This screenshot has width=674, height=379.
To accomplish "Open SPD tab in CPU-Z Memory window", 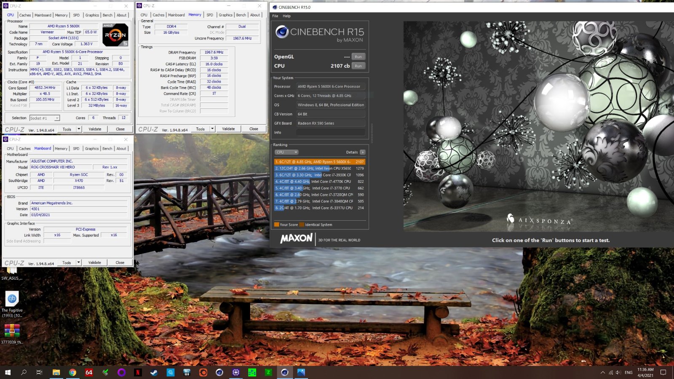I will [210, 15].
